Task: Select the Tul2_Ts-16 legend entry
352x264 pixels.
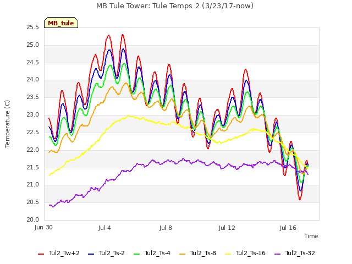Action: click(245, 253)
